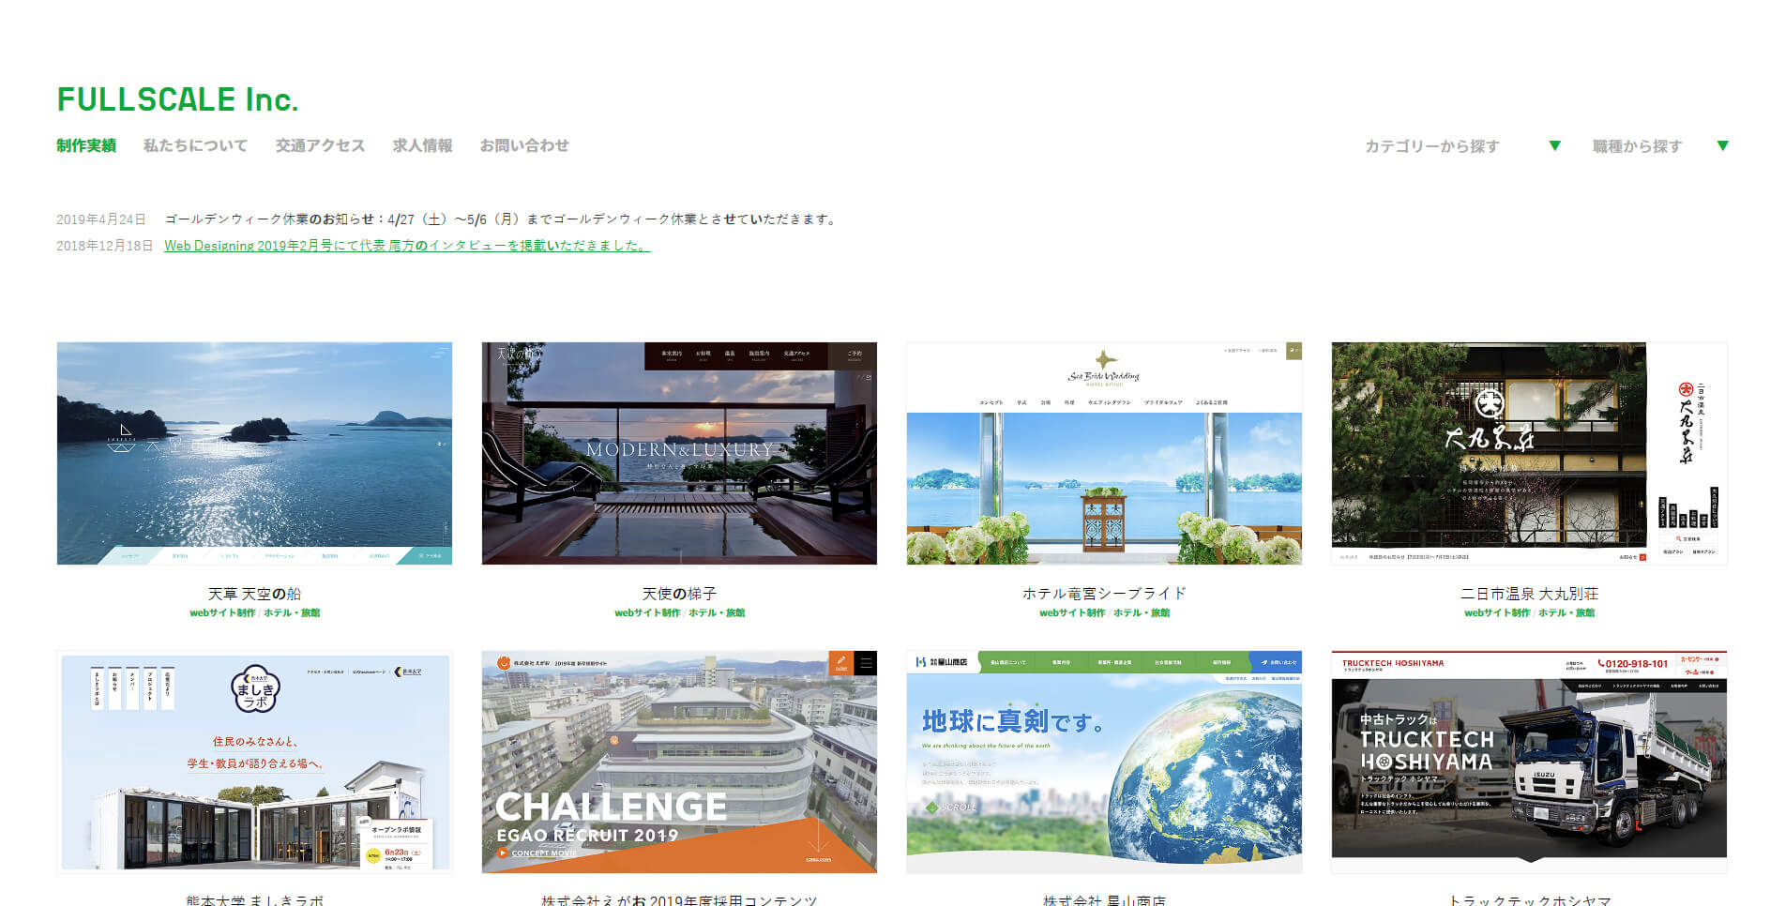Image resolution: width=1785 pixels, height=906 pixels.
Task: Click the 天草 天空の船 title
Action: (x=254, y=594)
